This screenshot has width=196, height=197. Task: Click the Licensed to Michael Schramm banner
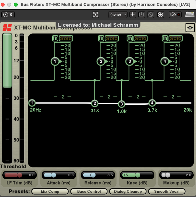98,25
